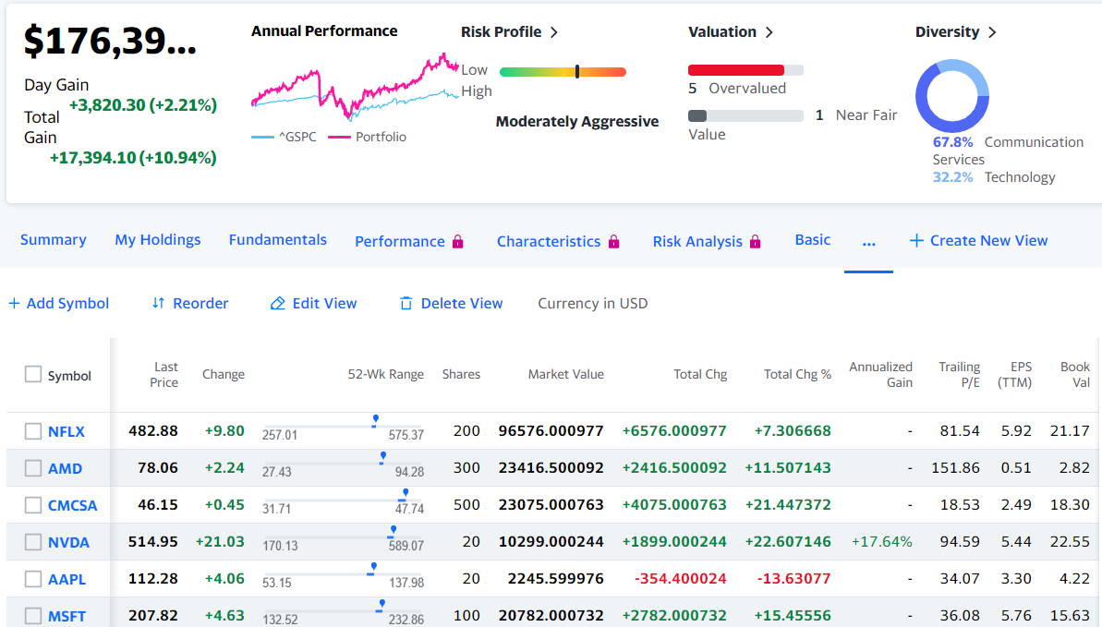Click the Diversity donut chart

951,95
